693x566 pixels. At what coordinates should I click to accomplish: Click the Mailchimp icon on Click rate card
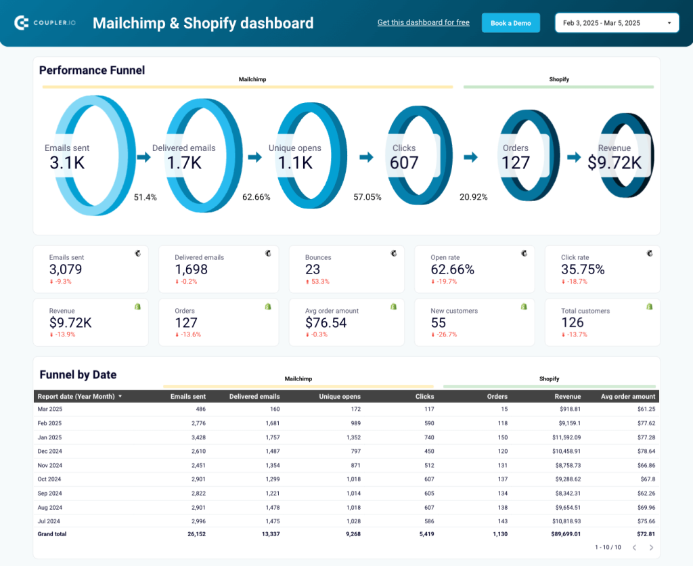[x=650, y=253]
